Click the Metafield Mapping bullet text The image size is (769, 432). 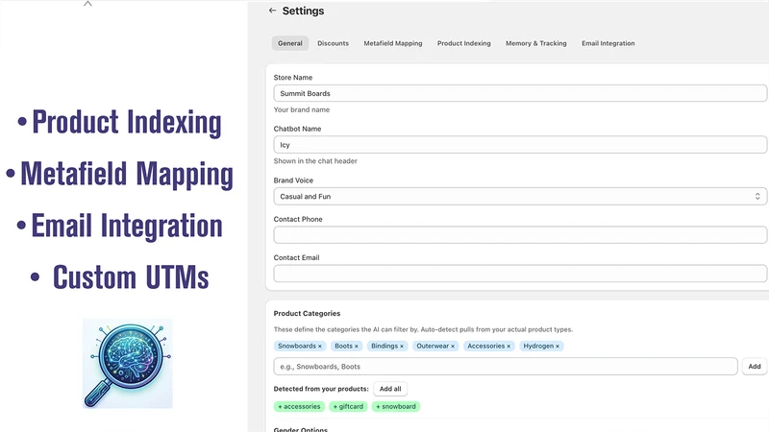pos(127,174)
